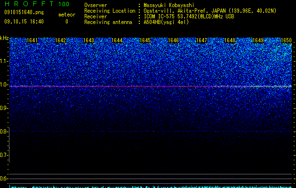Click the 1645 time marker
Screen dimensions: 296x188
145,40
